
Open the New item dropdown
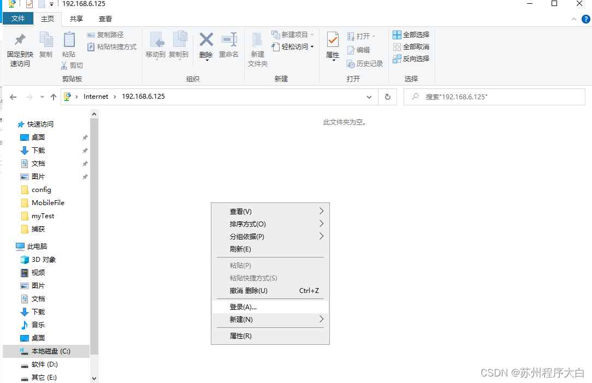tap(293, 35)
